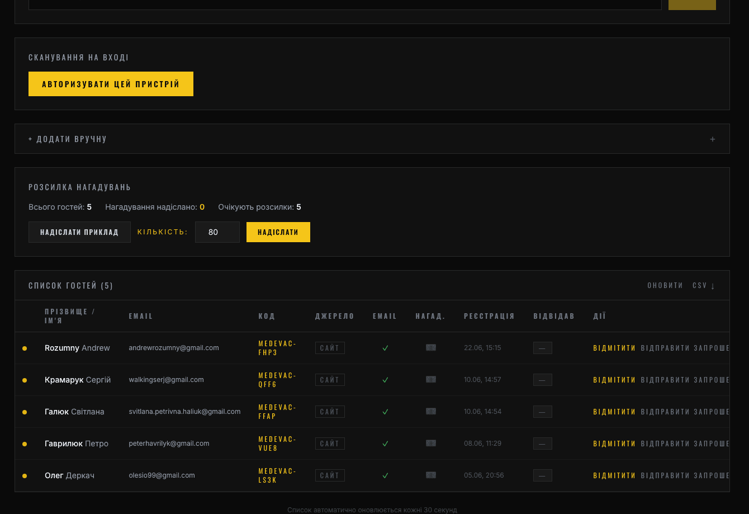The height and width of the screenshot is (514, 749).
Task: Click the Джерело column header
Action: pyautogui.click(x=335, y=316)
